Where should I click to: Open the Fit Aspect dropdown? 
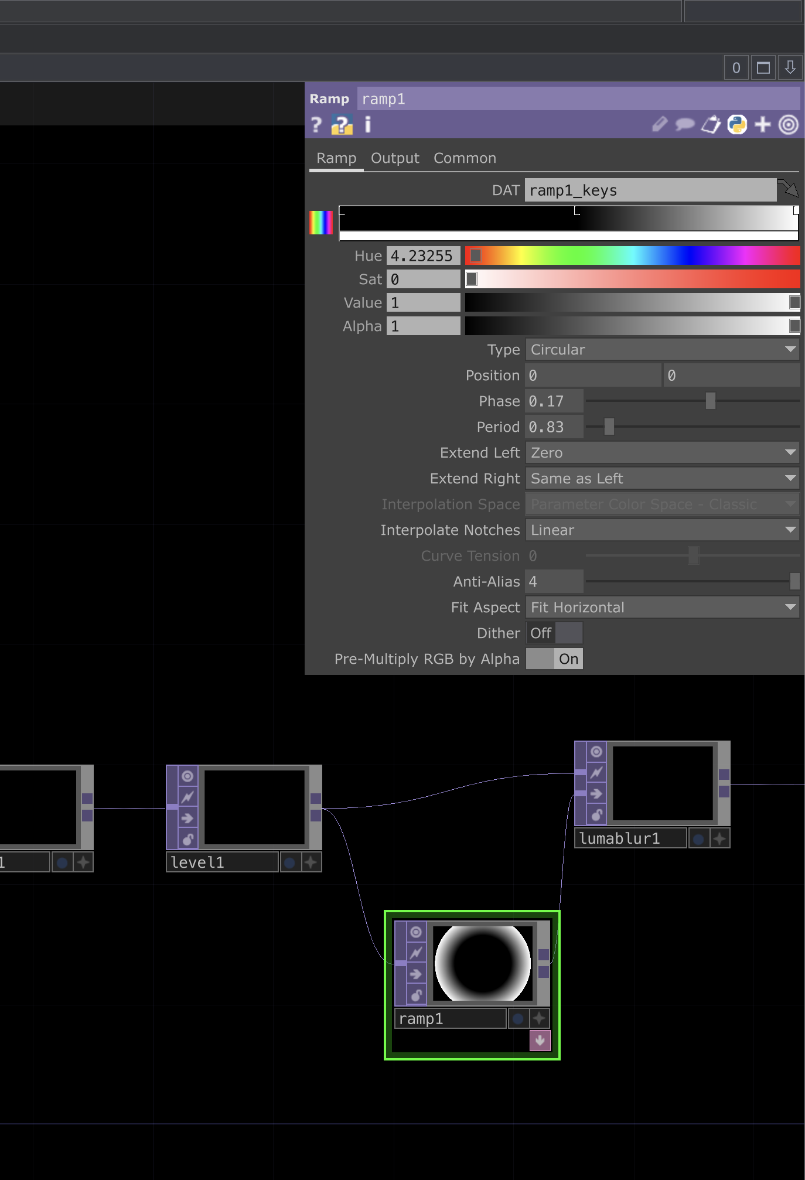click(662, 608)
